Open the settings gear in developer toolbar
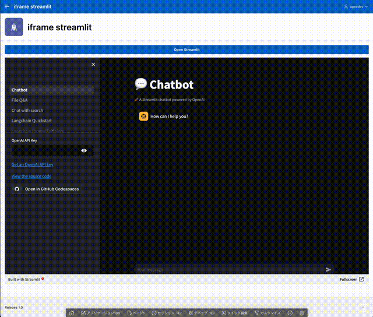Screen dimensions: 373x317 coord(302,313)
